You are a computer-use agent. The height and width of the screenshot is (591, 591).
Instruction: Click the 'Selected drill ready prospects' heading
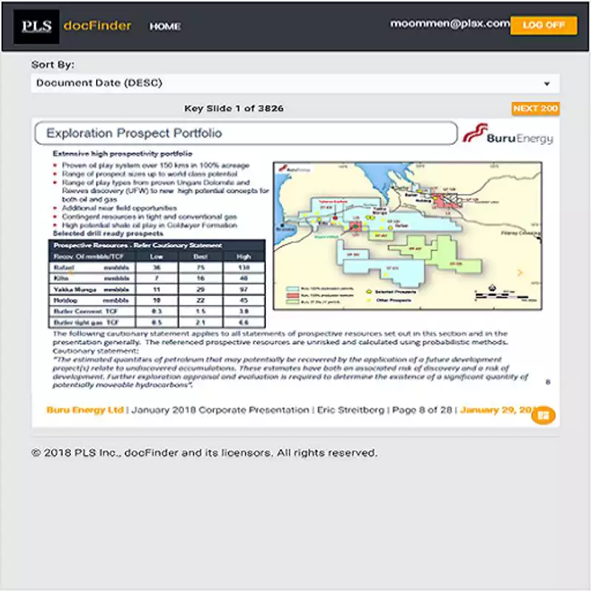(x=108, y=233)
